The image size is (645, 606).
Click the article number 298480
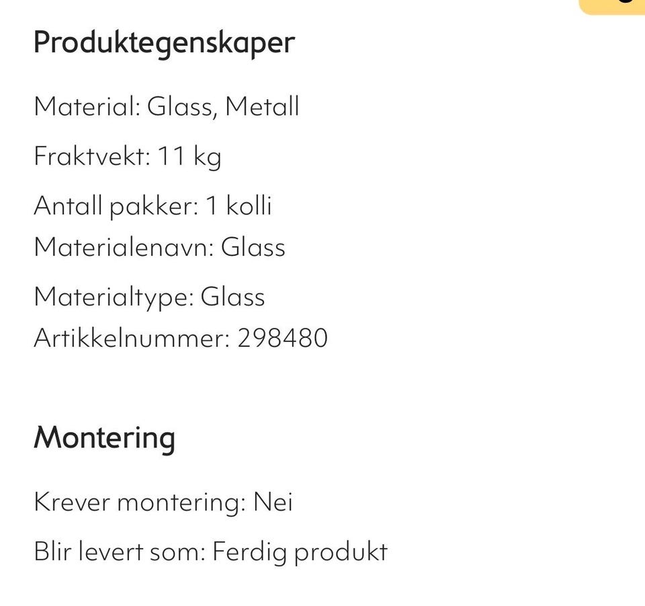282,338
